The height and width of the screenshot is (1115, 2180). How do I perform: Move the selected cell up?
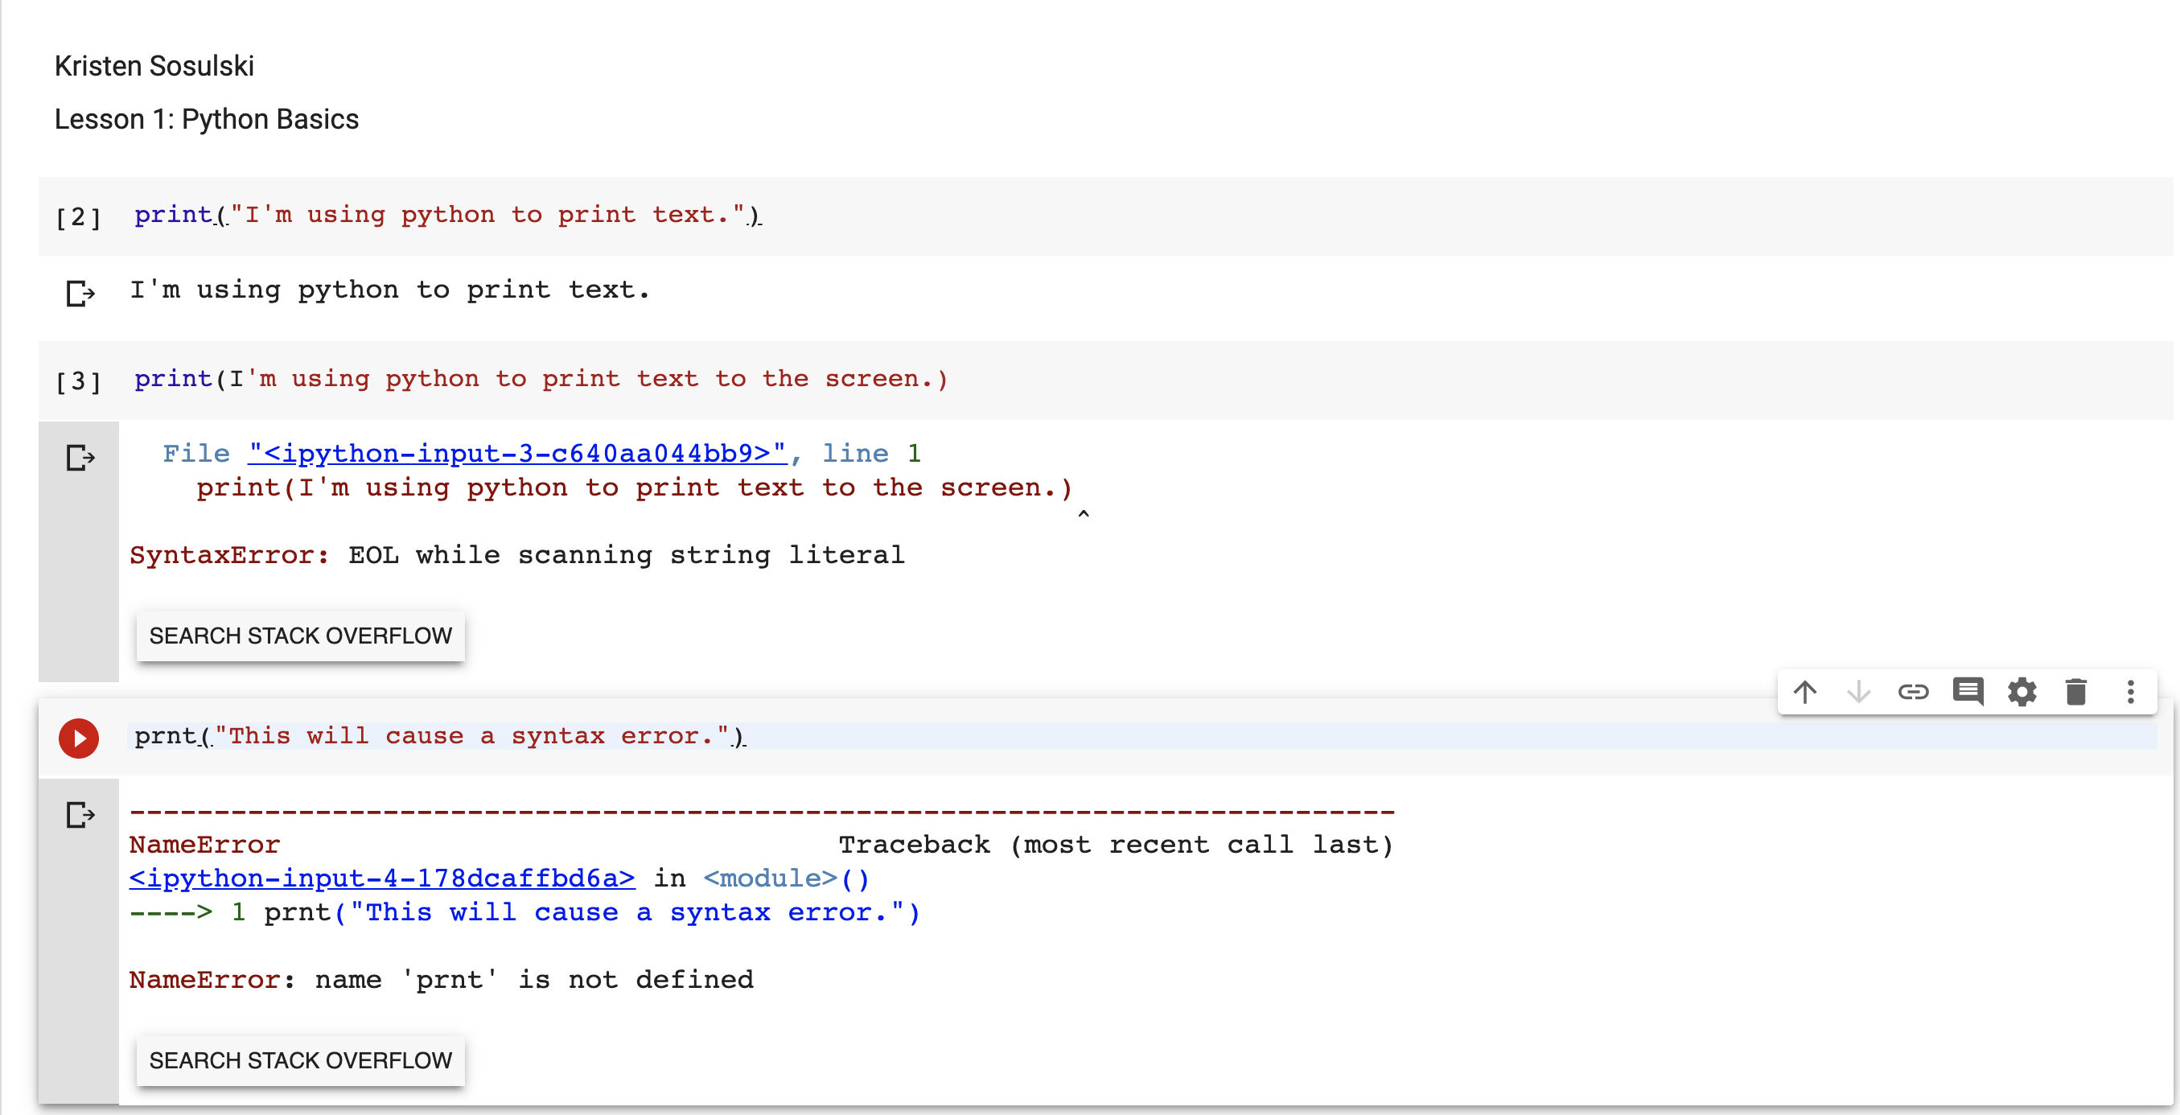tap(1804, 692)
